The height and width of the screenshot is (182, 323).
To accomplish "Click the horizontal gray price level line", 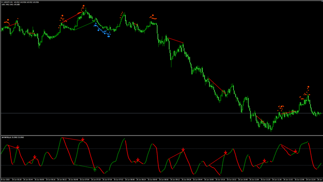I will tap(135, 114).
